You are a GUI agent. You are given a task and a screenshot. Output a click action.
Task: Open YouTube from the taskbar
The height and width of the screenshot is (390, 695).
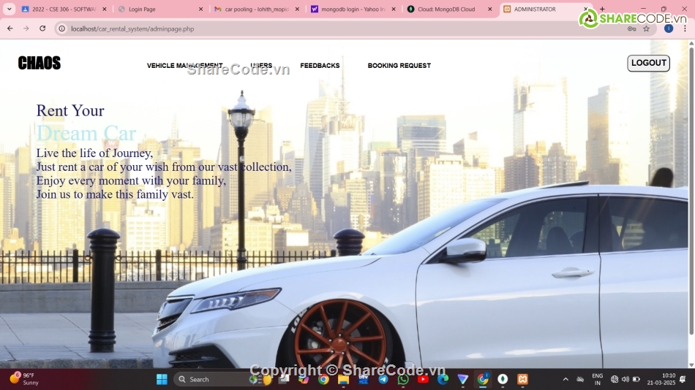click(423, 379)
